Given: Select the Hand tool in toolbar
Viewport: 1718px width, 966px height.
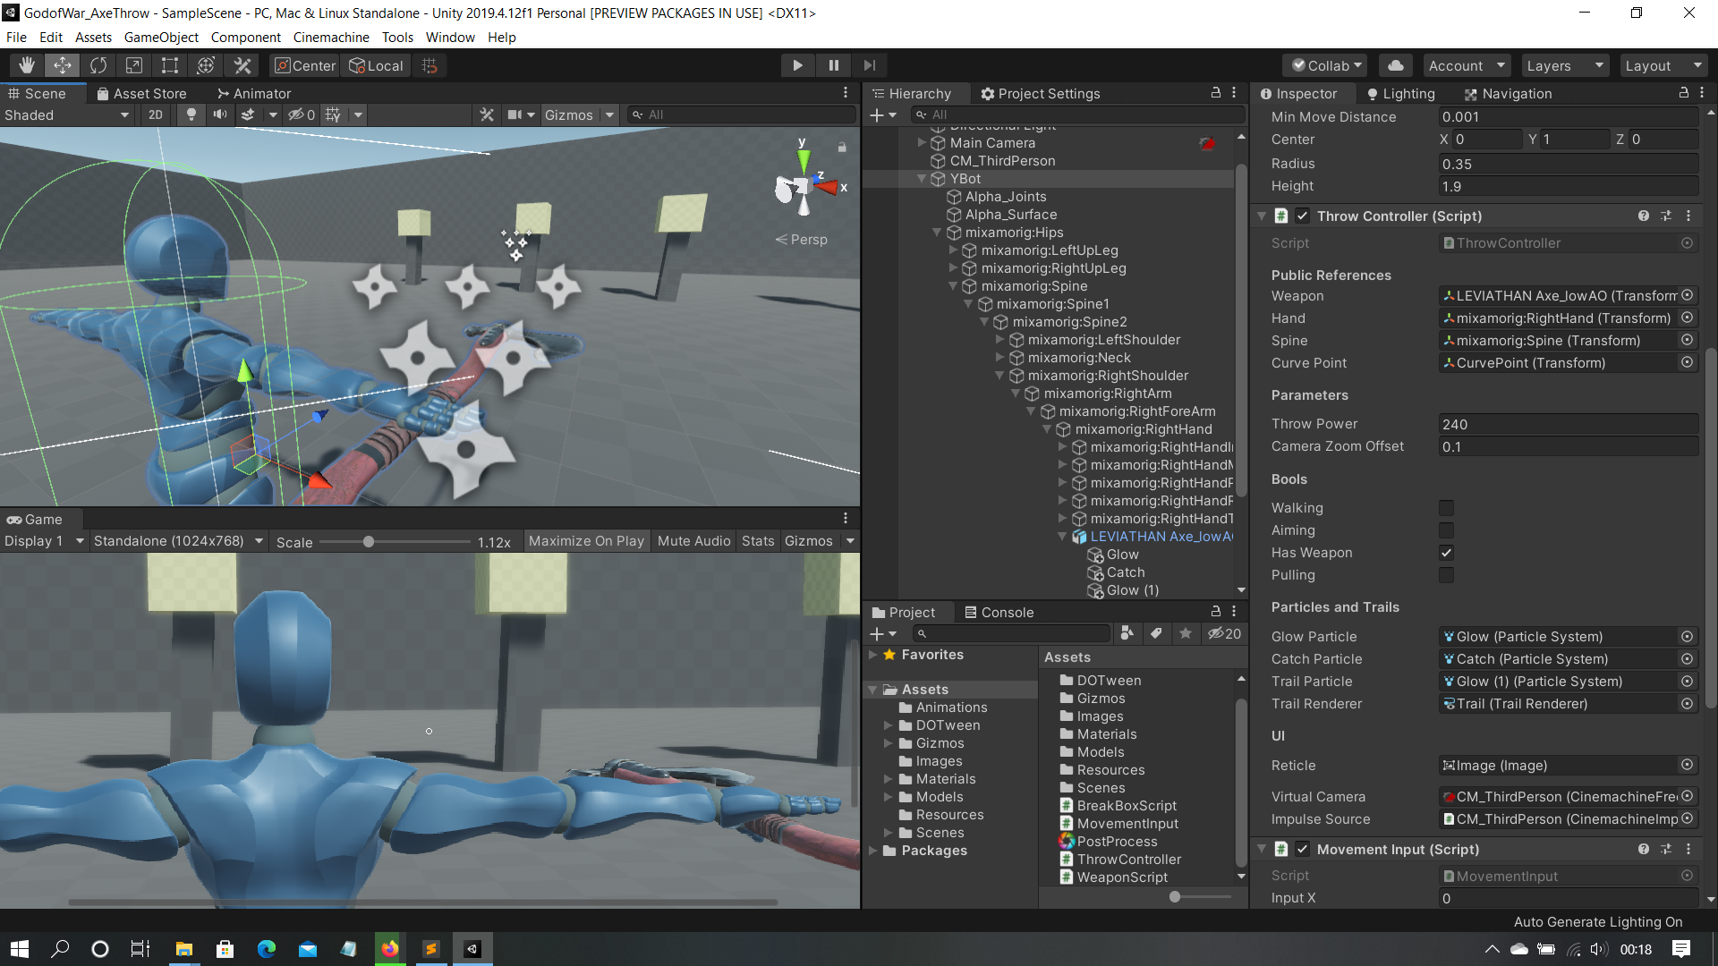Looking at the screenshot, I should 27,65.
